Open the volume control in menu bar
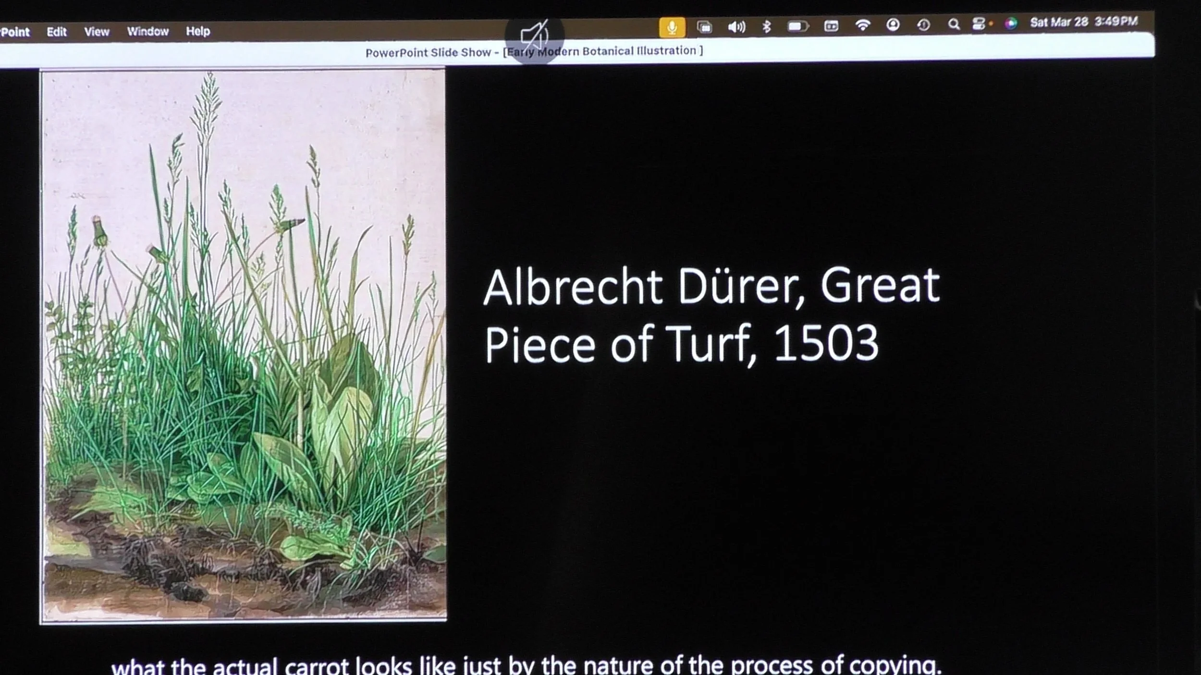This screenshot has height=675, width=1201. 736,26
